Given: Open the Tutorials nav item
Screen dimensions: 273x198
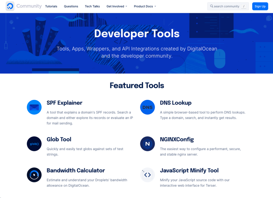Looking at the screenshot, I should coord(51,6).
